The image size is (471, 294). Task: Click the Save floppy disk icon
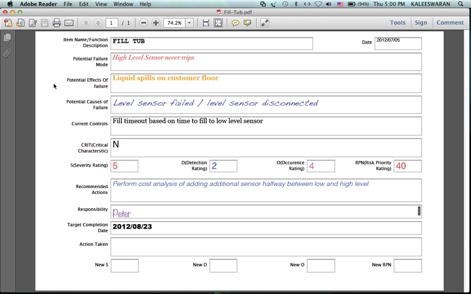click(45, 23)
